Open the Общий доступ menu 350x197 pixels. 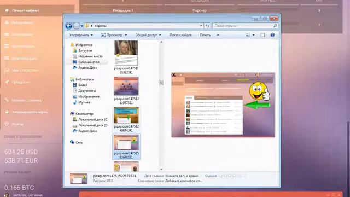(148, 35)
